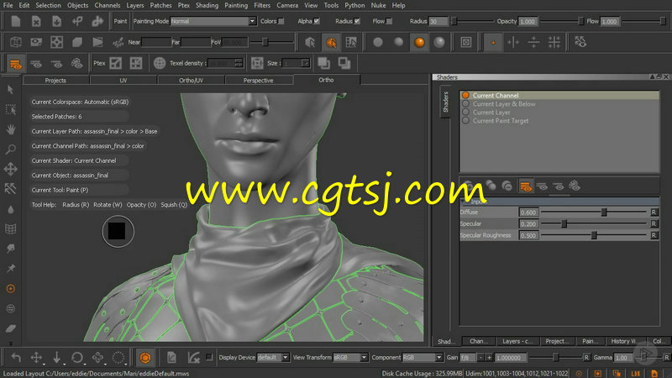Select the Paint tool button
Screen dimensions: 672x378
(120, 21)
